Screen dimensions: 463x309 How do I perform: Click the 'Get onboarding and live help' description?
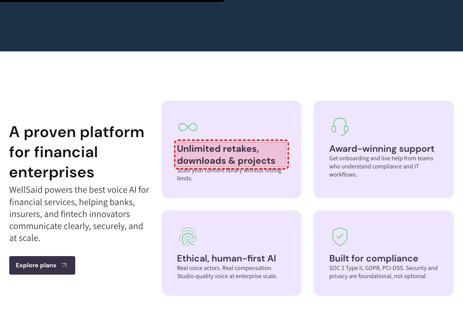pyautogui.click(x=381, y=166)
